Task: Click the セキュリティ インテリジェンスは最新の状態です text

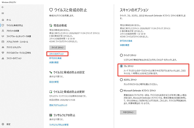Action: [68, 96]
